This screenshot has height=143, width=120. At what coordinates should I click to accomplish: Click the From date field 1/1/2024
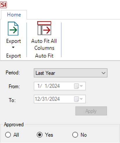(60, 86)
